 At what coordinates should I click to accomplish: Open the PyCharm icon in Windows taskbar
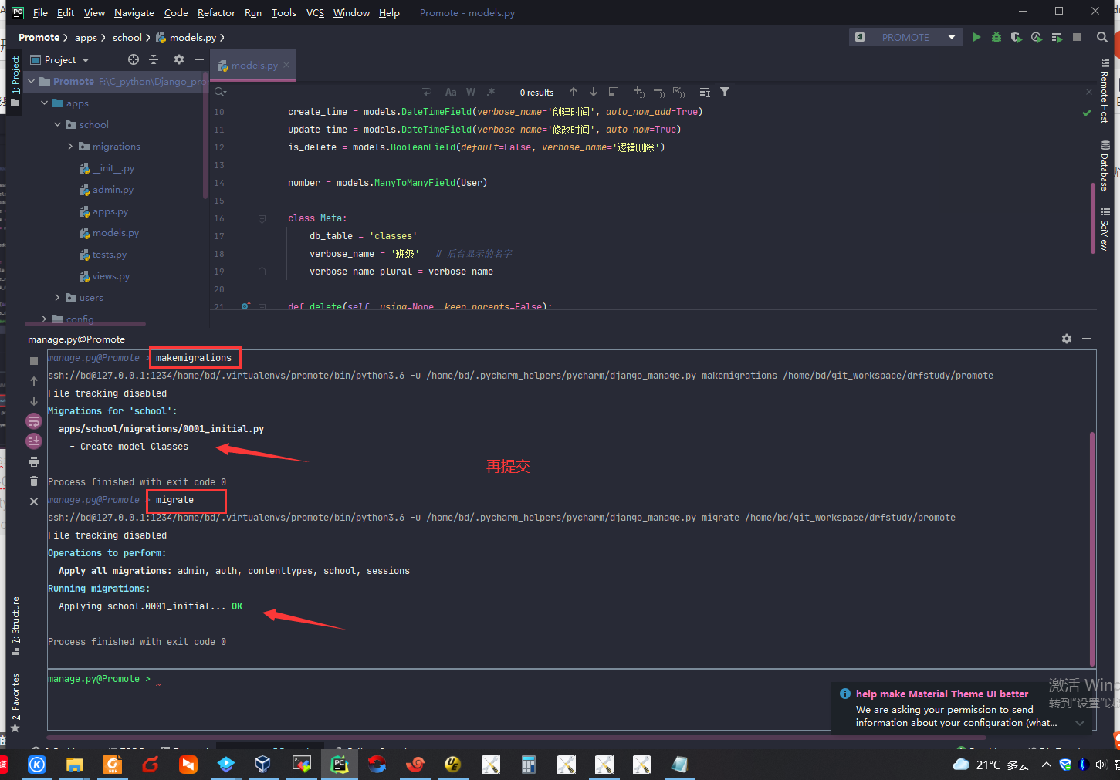[340, 764]
